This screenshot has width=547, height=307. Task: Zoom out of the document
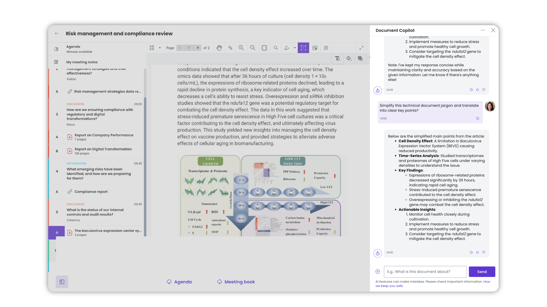click(253, 48)
